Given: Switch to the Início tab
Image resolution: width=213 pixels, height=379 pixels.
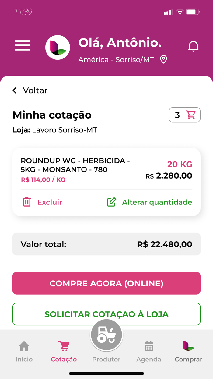Looking at the screenshot, I should click(x=24, y=350).
